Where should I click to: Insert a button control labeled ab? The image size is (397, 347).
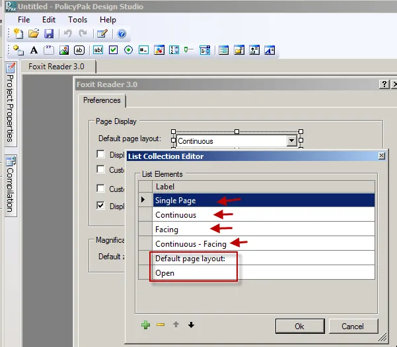pyautogui.click(x=79, y=50)
